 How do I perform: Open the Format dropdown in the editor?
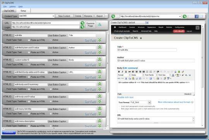coord(129,75)
